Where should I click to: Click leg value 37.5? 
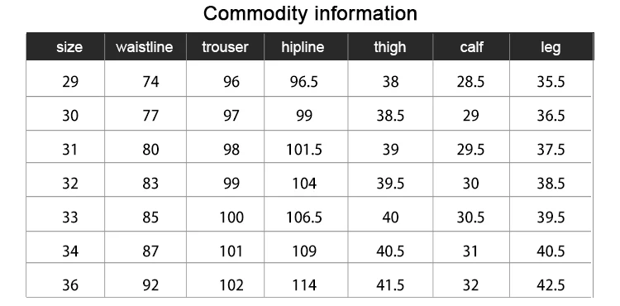pos(551,150)
